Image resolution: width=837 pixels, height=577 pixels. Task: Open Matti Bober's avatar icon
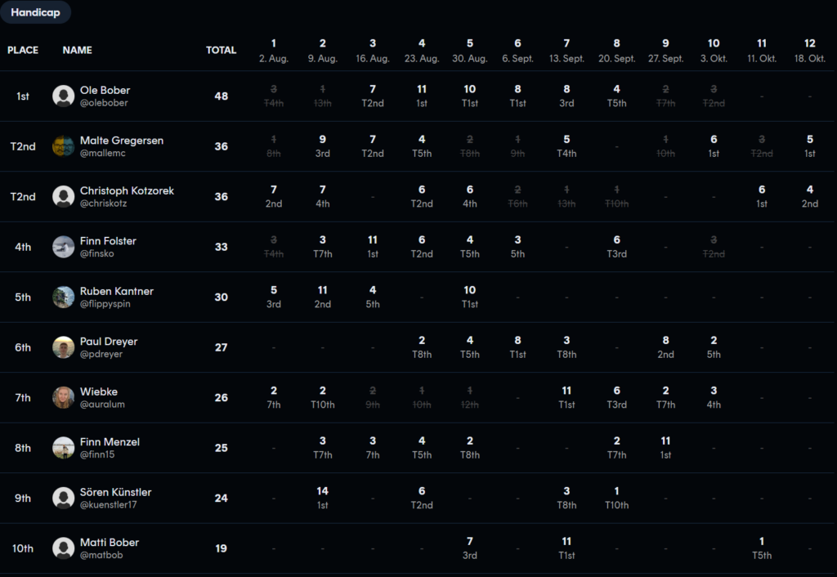(64, 548)
